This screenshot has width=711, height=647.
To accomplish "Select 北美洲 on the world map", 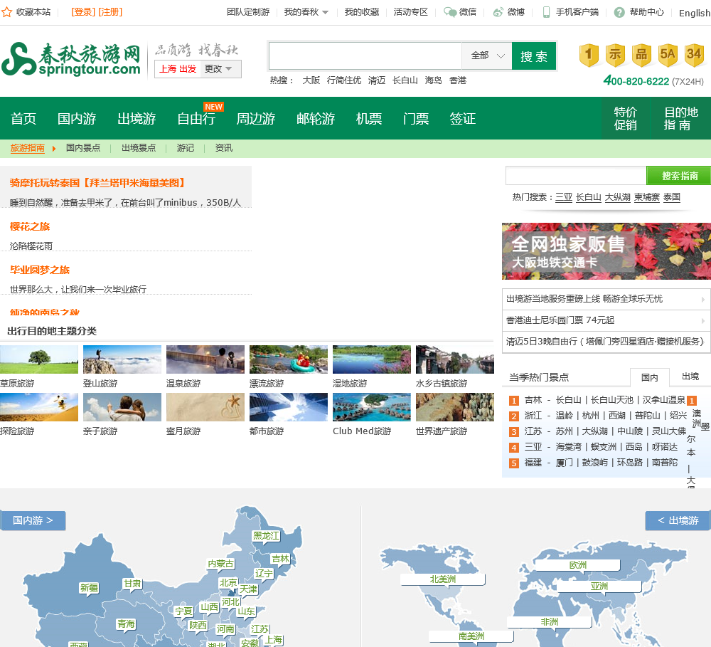I will click(x=442, y=580).
